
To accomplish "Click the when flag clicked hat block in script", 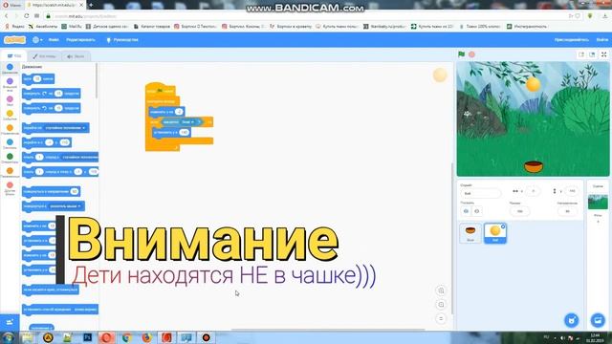I will (160, 90).
